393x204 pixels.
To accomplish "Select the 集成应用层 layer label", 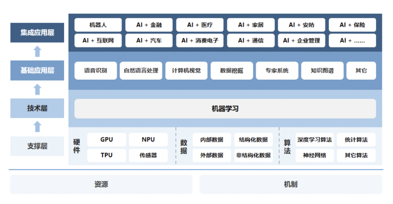I will (37, 33).
